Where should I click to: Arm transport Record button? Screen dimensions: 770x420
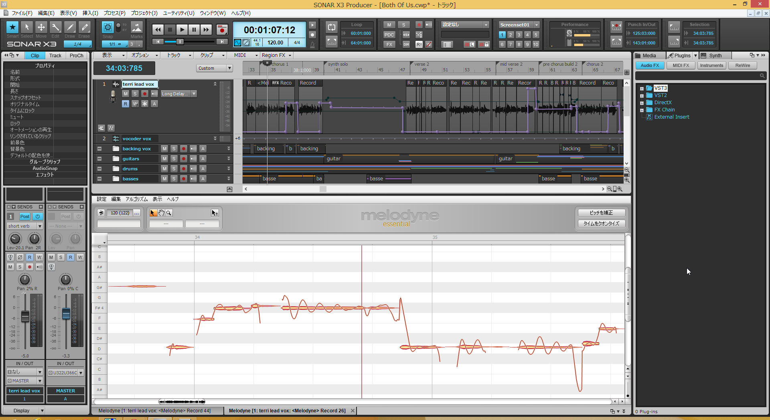point(222,30)
